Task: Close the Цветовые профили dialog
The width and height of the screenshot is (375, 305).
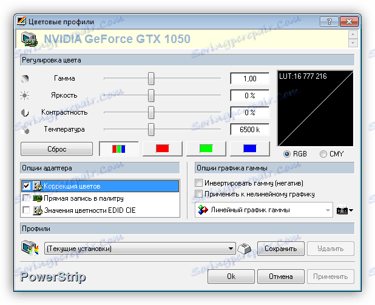Action: 349,21
